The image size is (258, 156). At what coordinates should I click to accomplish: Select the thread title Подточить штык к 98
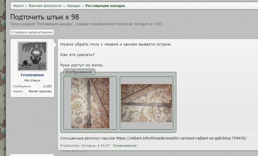coord(45,17)
